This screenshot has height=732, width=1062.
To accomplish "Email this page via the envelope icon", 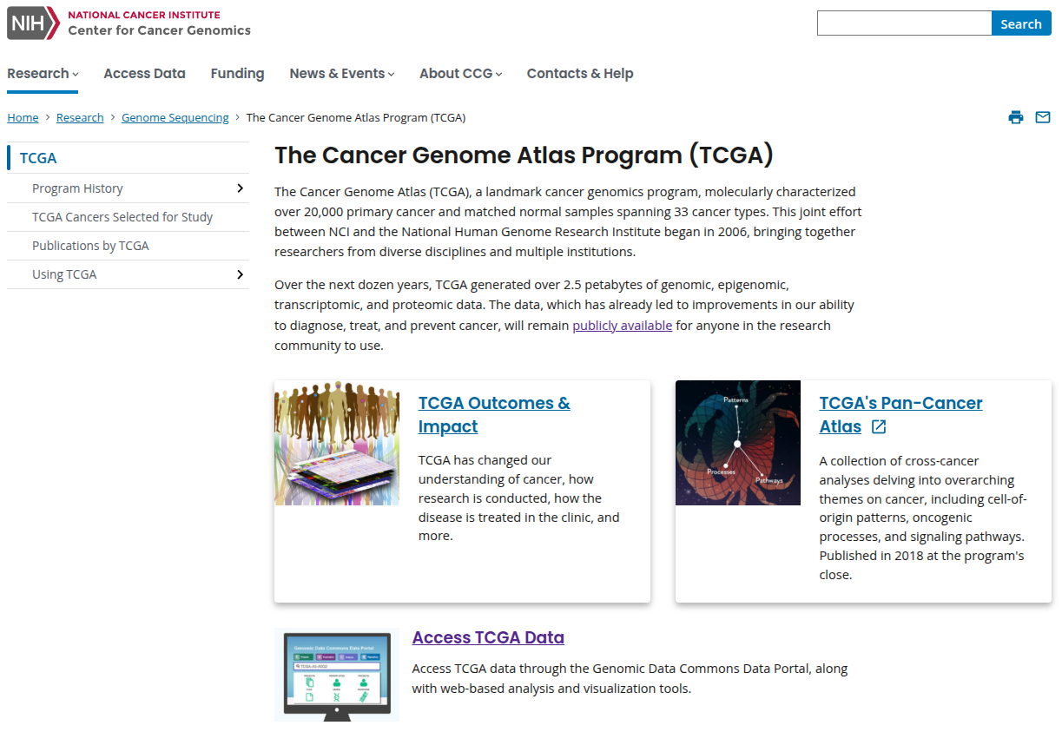I will [1043, 117].
